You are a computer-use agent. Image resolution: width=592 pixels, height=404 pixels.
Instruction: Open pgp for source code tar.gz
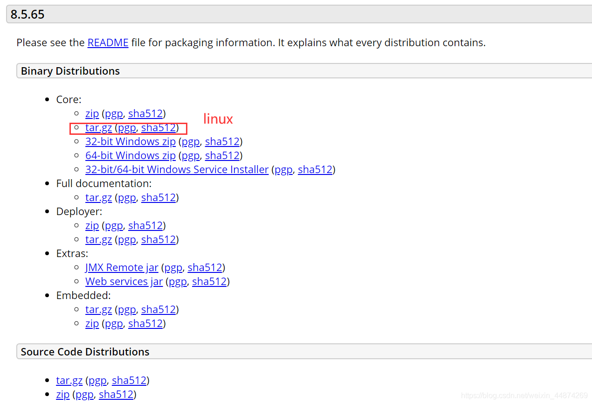click(97, 380)
